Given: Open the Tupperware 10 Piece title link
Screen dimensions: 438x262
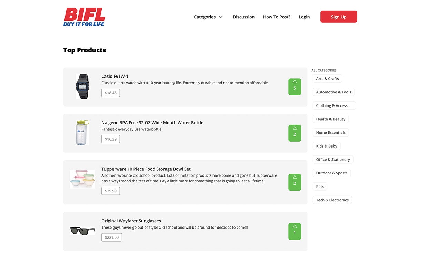Looking at the screenshot, I should click(146, 169).
